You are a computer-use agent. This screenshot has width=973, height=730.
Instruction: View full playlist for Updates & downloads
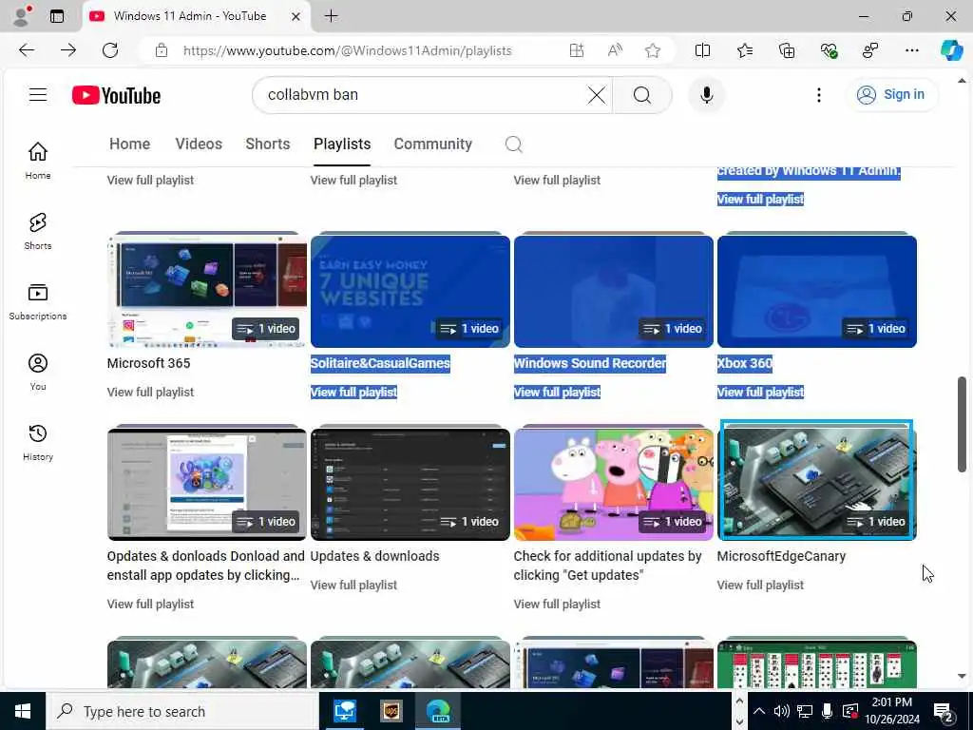(x=353, y=586)
